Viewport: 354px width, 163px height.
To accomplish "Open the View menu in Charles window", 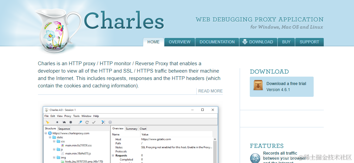I will point(60,116).
